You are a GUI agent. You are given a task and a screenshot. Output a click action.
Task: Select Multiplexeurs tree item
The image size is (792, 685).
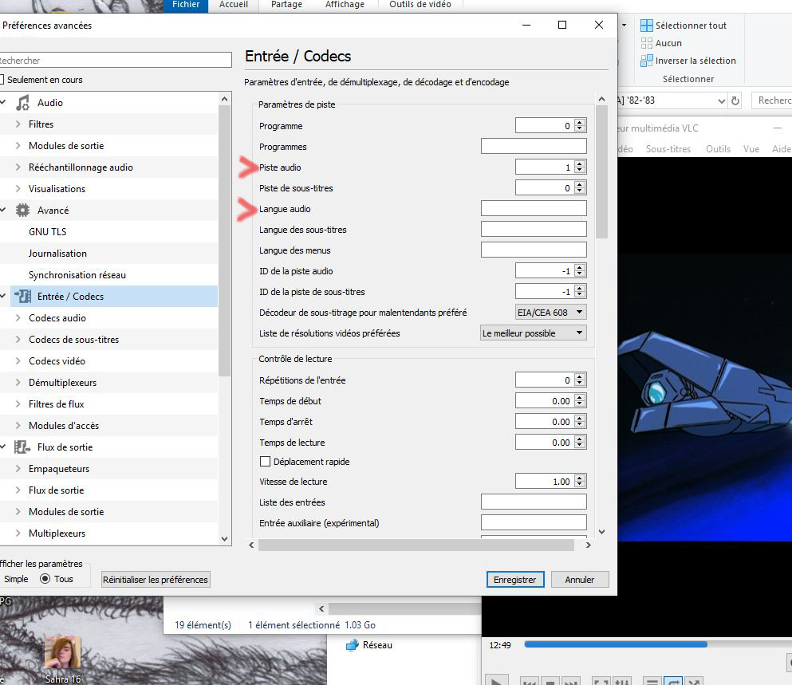pyautogui.click(x=57, y=533)
